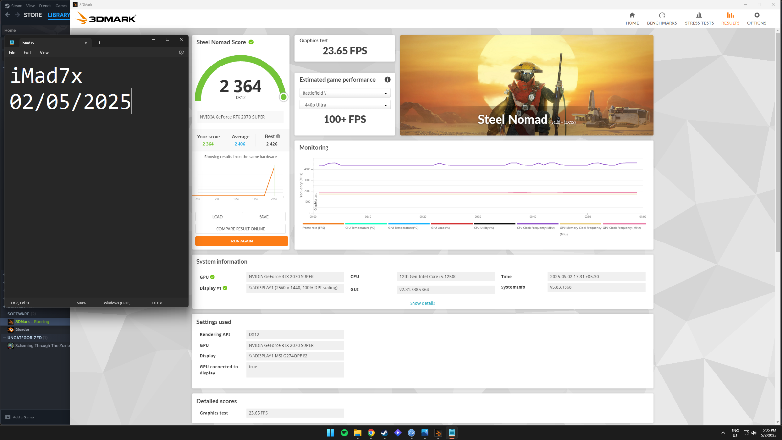
Task: Click the Add a Game plus icon
Action: click(8, 417)
